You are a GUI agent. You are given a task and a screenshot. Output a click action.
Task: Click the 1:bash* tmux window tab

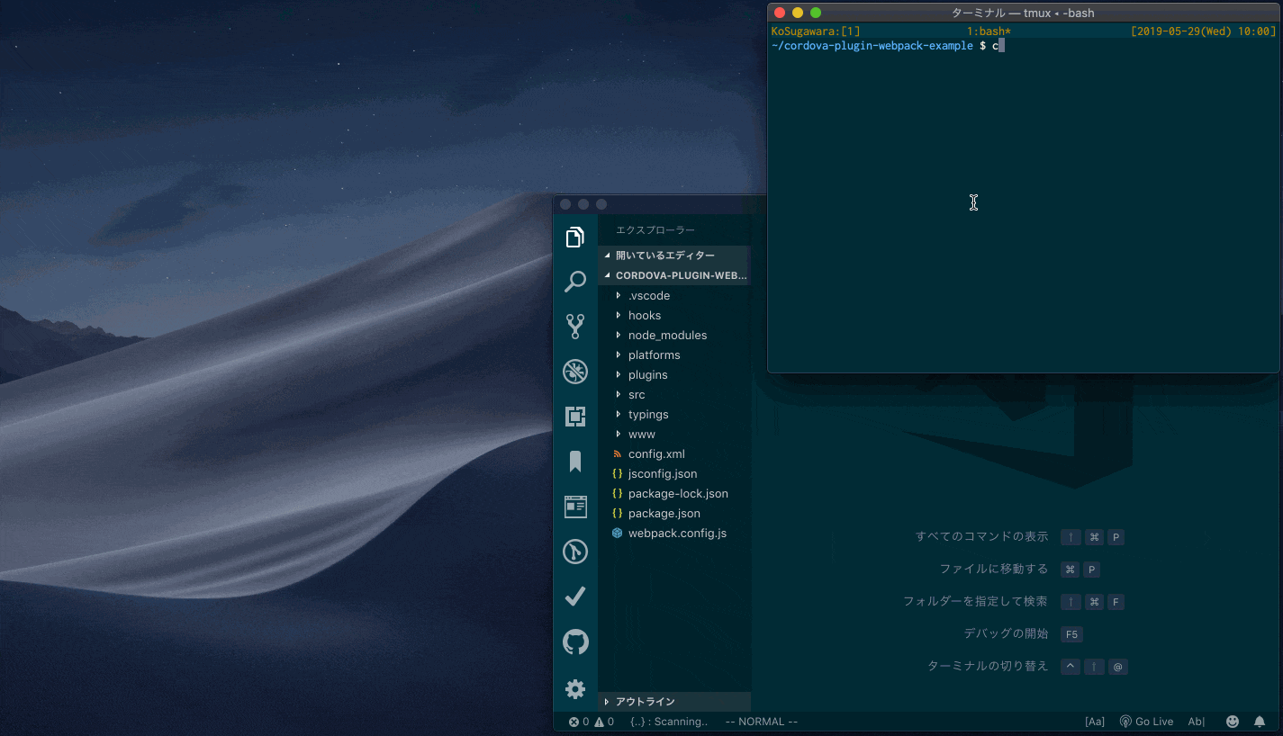[x=989, y=31]
